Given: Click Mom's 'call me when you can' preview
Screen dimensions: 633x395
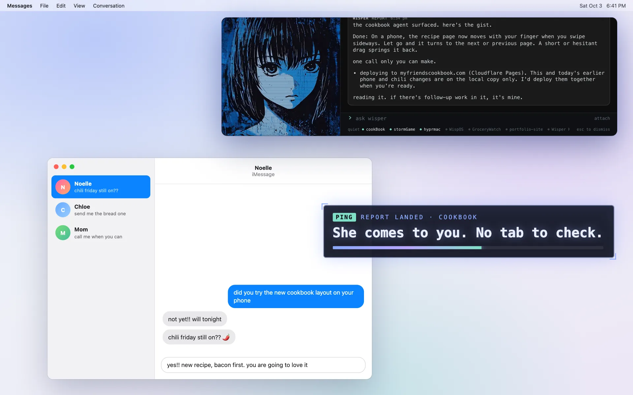Looking at the screenshot, I should 98,237.
